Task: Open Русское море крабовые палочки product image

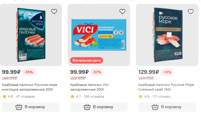Action: pyautogui.click(x=31, y=35)
